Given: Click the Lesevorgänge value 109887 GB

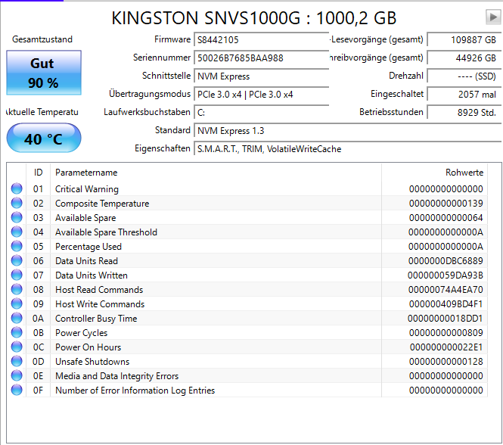Looking at the screenshot, I should click(x=464, y=40).
